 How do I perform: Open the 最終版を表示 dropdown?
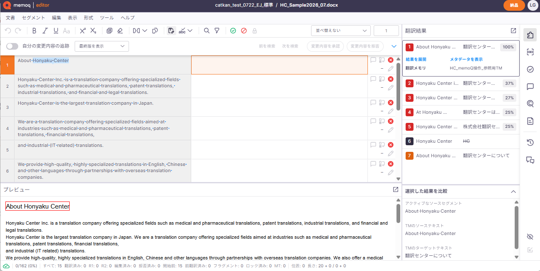point(102,46)
